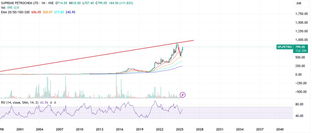The width and height of the screenshot is (312, 133).
Task: Click the 1,250.00 price axis label
Action: (x=302, y=31)
